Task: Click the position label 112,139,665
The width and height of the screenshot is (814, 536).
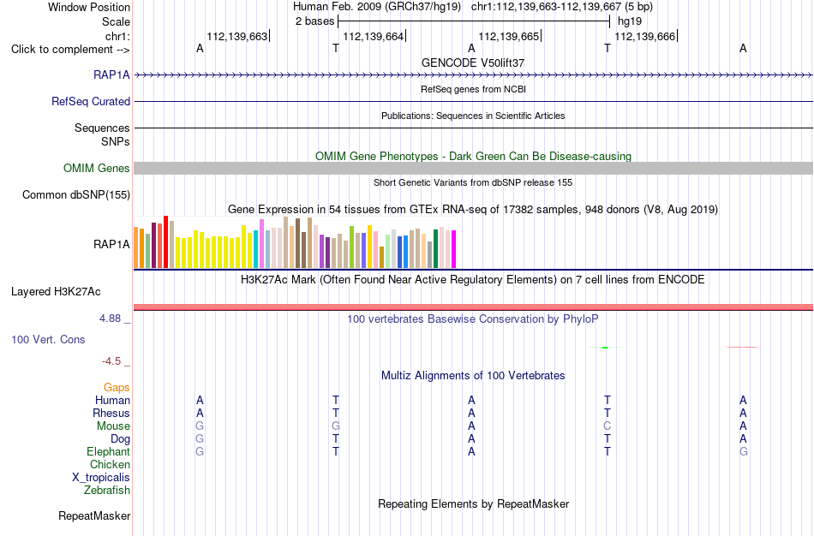Action: (x=509, y=36)
